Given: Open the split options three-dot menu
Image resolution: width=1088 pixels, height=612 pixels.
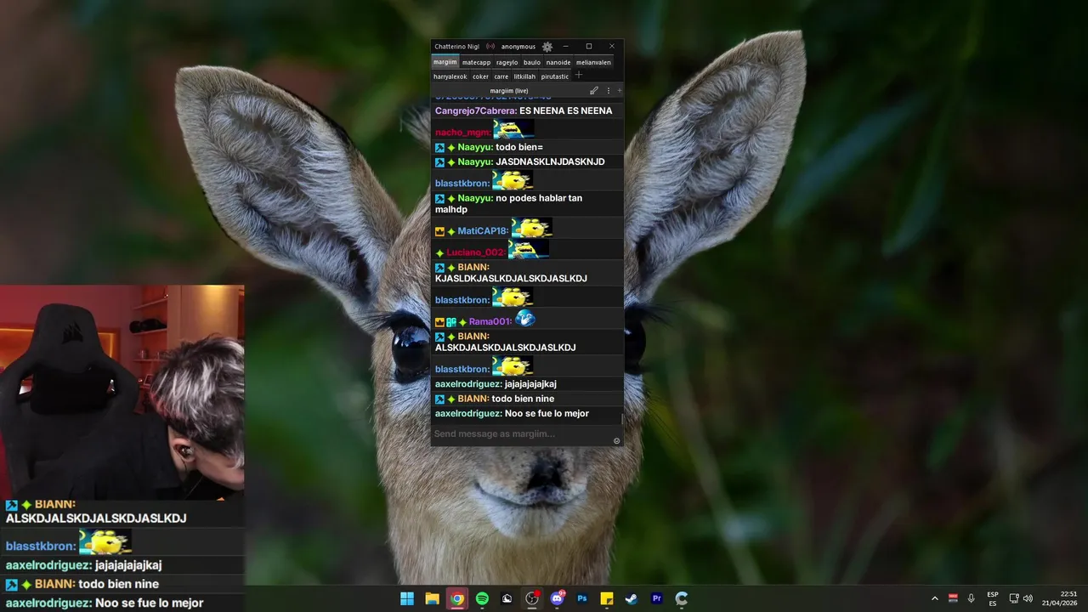Looking at the screenshot, I should [x=608, y=91].
